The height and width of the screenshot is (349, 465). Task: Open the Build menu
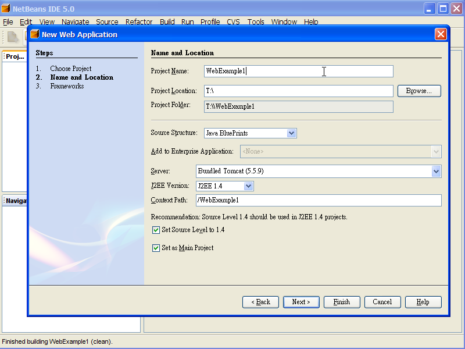[x=167, y=22]
